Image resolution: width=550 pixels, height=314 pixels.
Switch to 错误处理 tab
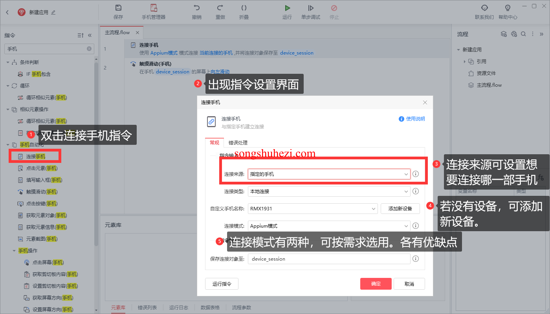(238, 143)
